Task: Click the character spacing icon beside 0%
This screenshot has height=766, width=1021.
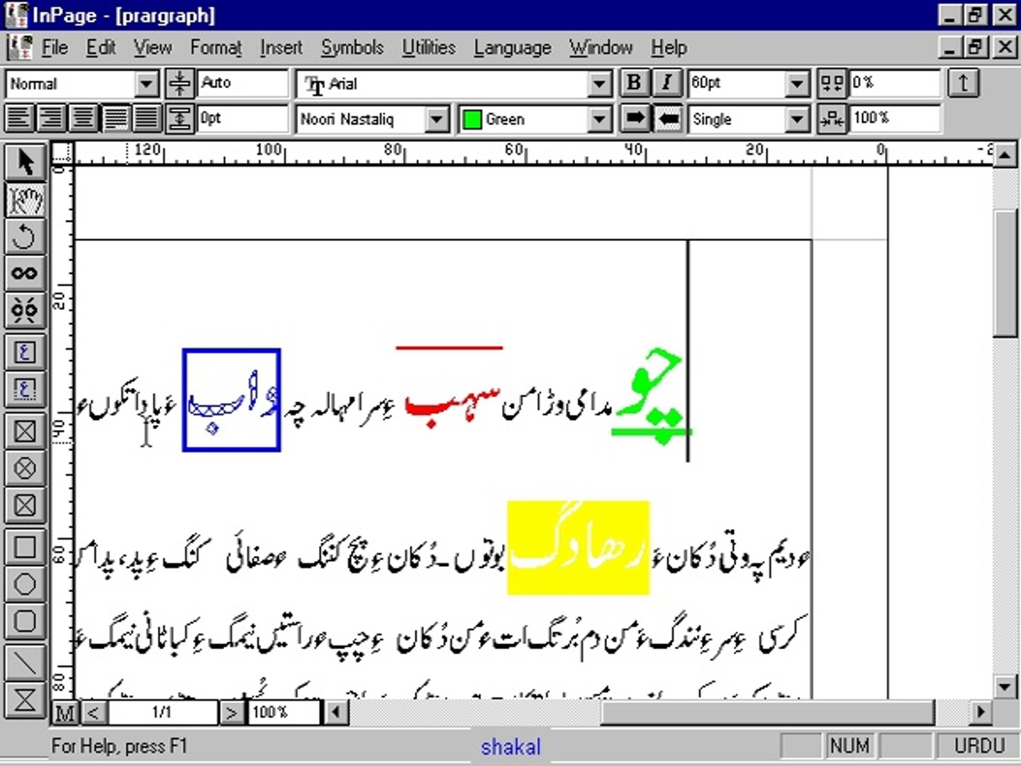Action: click(832, 84)
